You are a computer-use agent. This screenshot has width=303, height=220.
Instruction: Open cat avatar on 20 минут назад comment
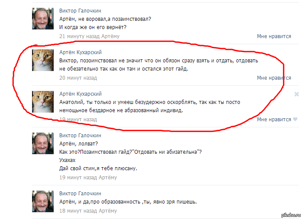[x=43, y=60]
